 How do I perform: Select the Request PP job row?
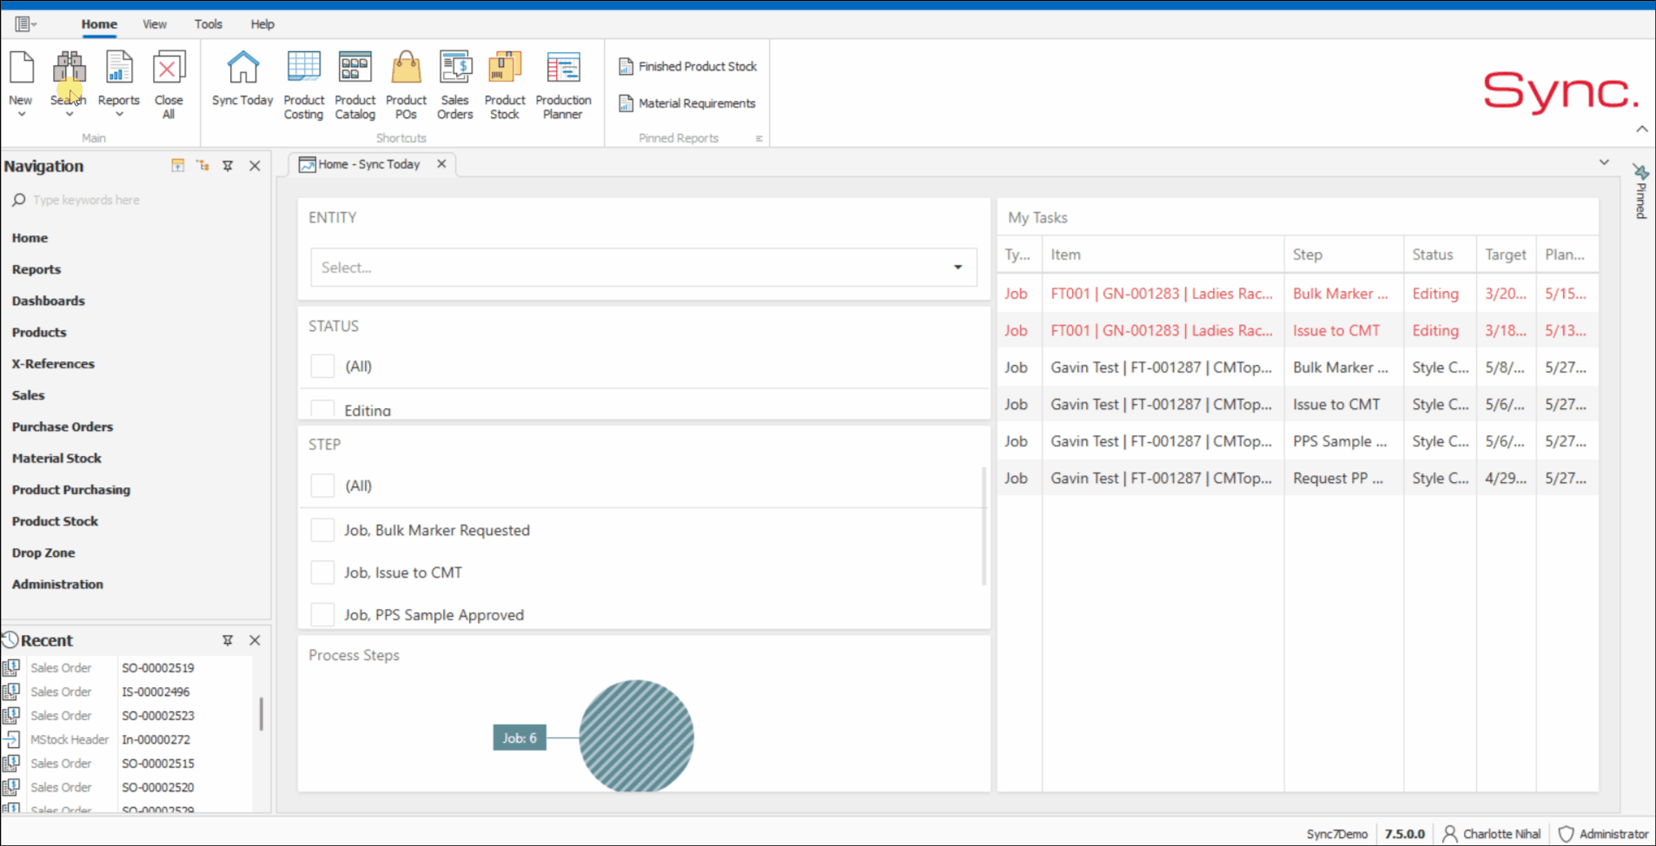click(x=1298, y=478)
